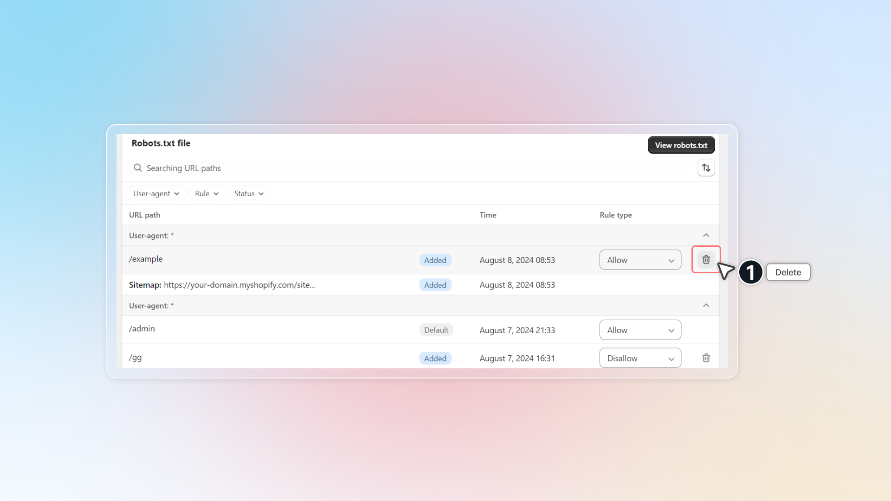Click the magnifier search icon
891x501 pixels.
(x=138, y=168)
